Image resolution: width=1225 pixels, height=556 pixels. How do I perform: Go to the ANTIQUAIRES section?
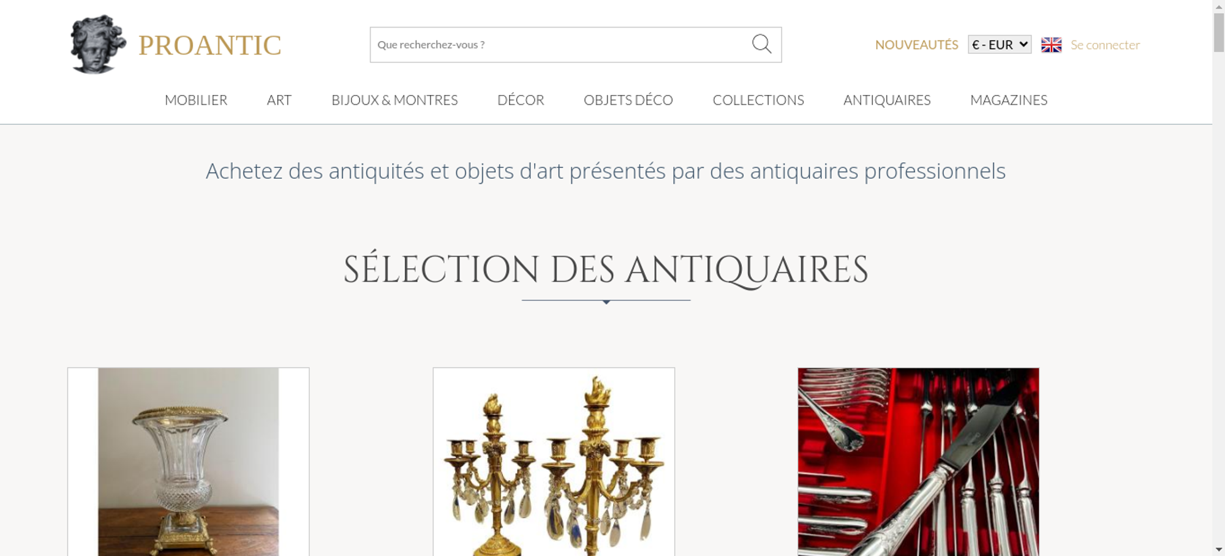tap(887, 100)
